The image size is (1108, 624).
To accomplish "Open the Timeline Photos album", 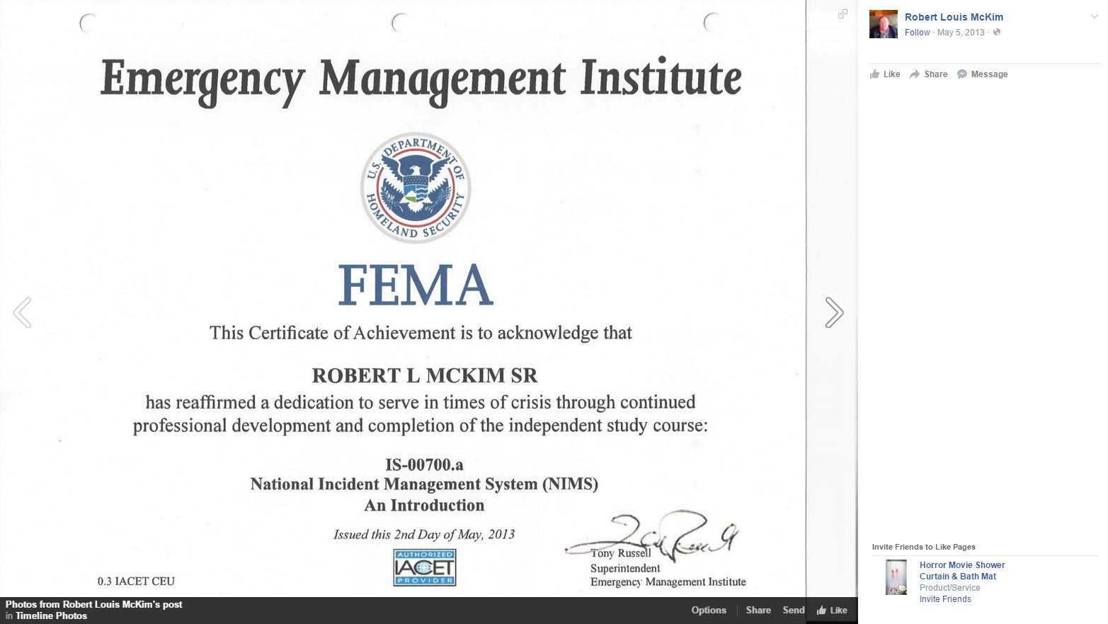I will pyautogui.click(x=51, y=616).
